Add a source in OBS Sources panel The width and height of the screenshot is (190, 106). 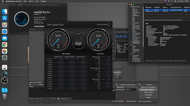pos(53,99)
